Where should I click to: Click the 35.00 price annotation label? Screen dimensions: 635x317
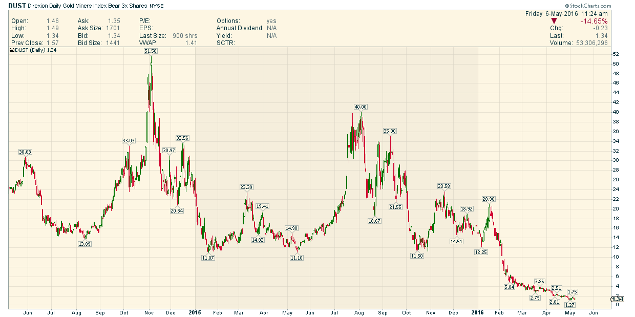pos(390,131)
